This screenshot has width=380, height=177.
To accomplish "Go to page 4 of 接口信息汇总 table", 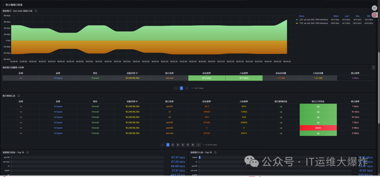I will (x=183, y=145).
